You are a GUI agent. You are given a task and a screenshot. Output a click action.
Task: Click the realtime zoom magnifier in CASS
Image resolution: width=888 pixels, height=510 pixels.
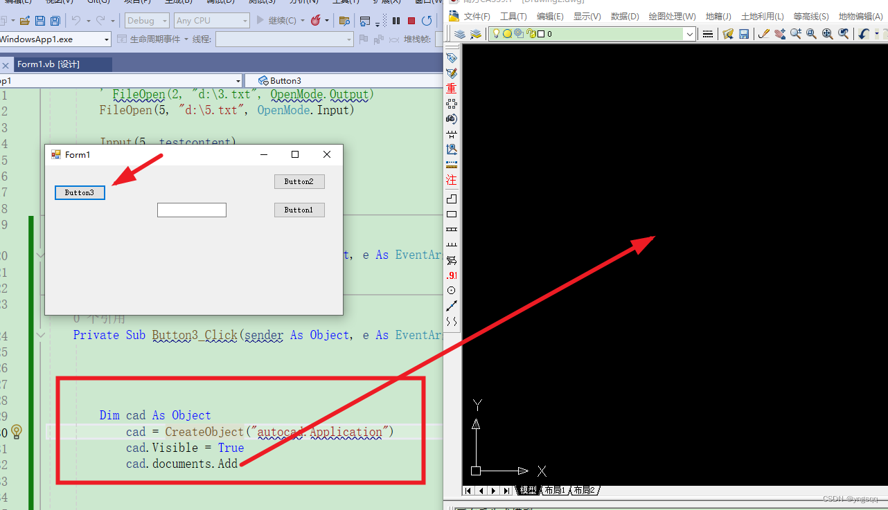click(796, 34)
